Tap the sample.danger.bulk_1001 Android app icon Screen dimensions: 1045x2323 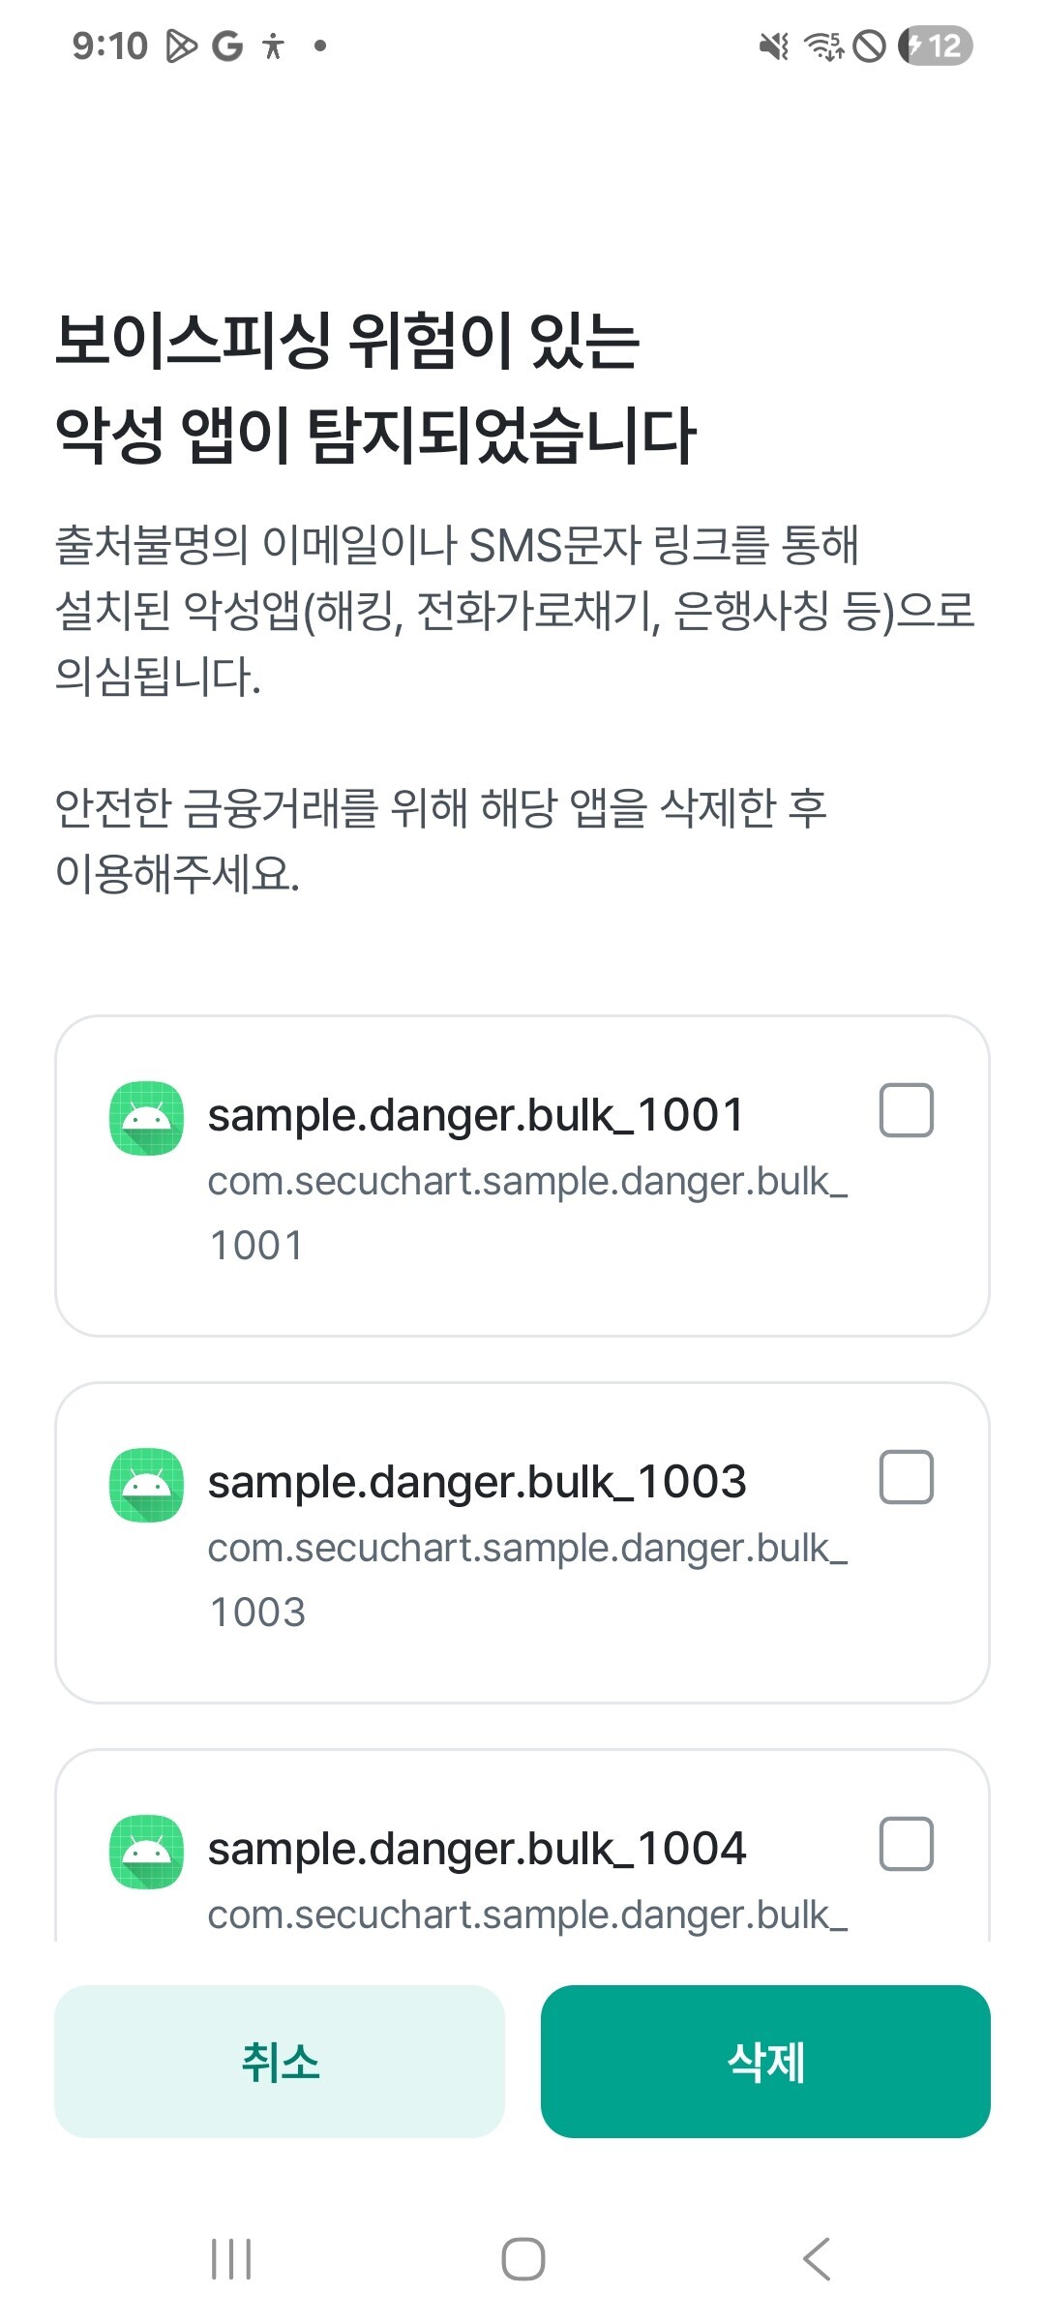(146, 1118)
